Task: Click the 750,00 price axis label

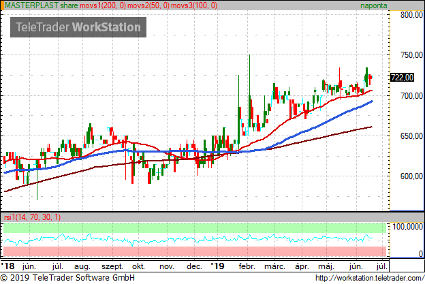Action: pyautogui.click(x=411, y=55)
